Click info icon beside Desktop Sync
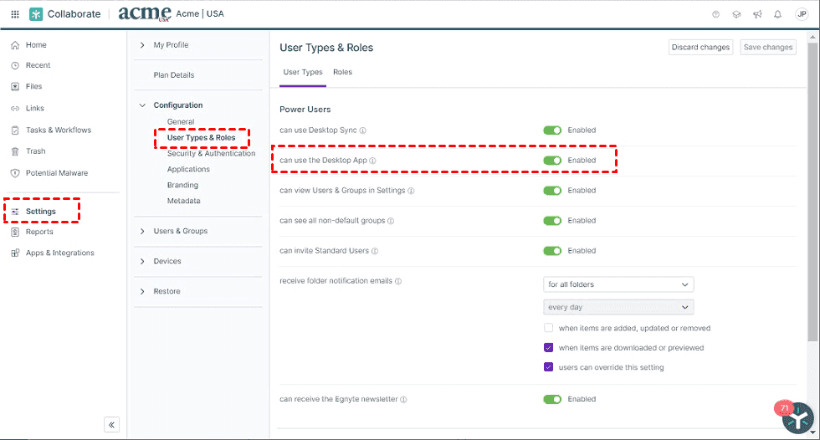This screenshot has width=820, height=440. (x=363, y=130)
